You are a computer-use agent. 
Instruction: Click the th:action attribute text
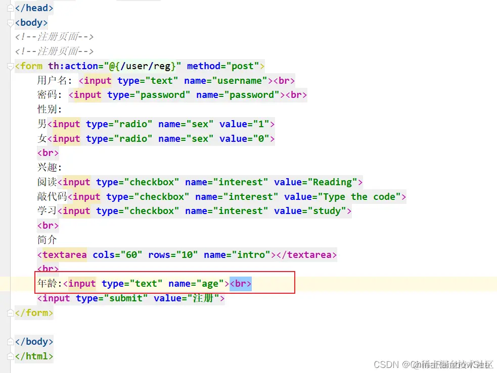[x=73, y=66]
